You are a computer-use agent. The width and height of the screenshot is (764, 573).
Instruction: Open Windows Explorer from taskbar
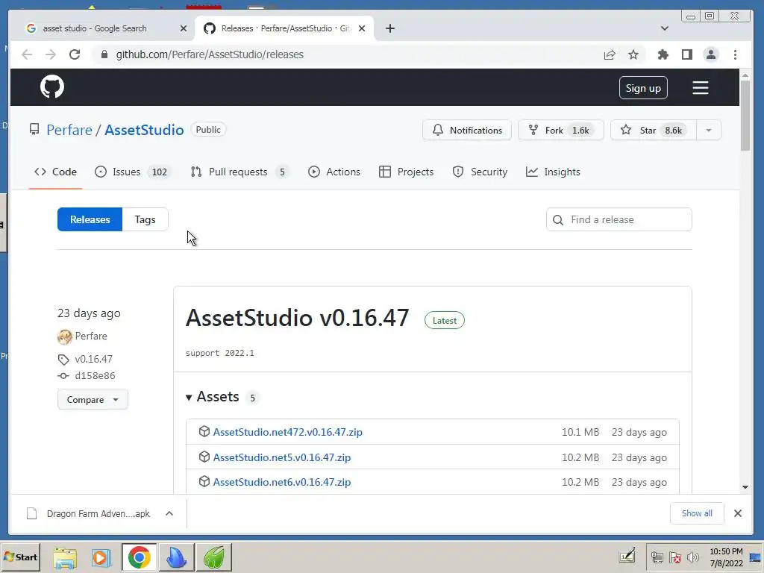65,557
